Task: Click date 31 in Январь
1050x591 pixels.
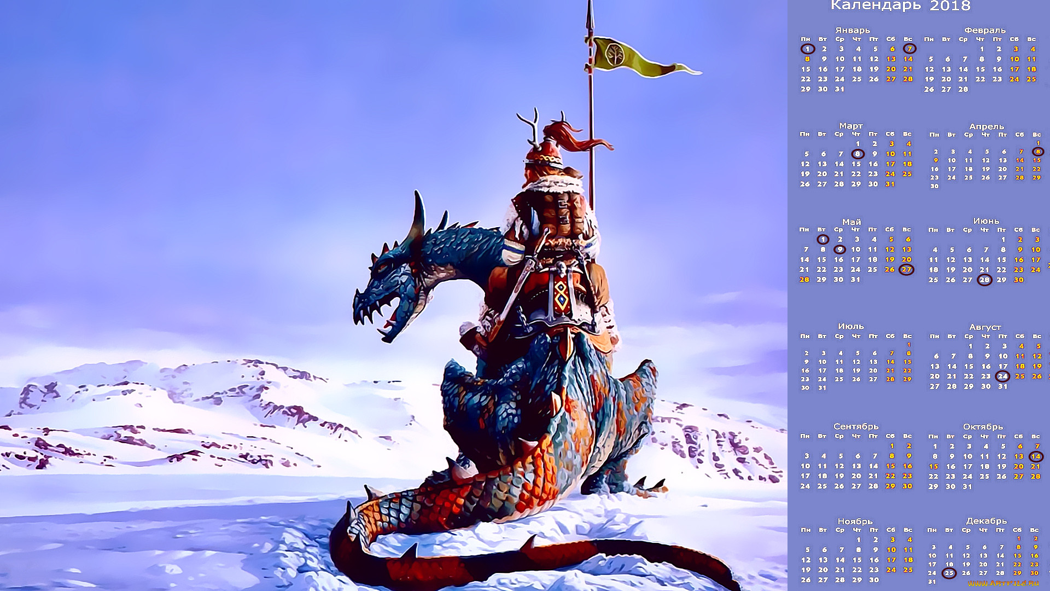Action: click(839, 89)
